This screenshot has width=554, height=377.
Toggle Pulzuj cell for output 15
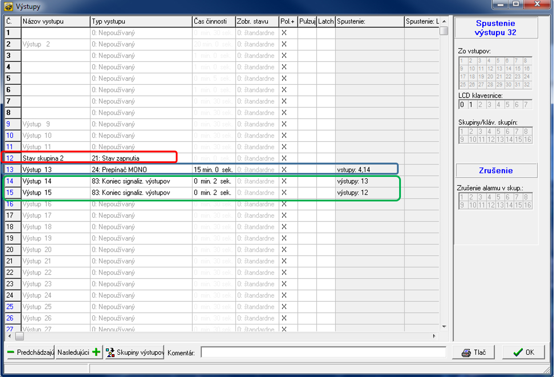click(x=307, y=193)
